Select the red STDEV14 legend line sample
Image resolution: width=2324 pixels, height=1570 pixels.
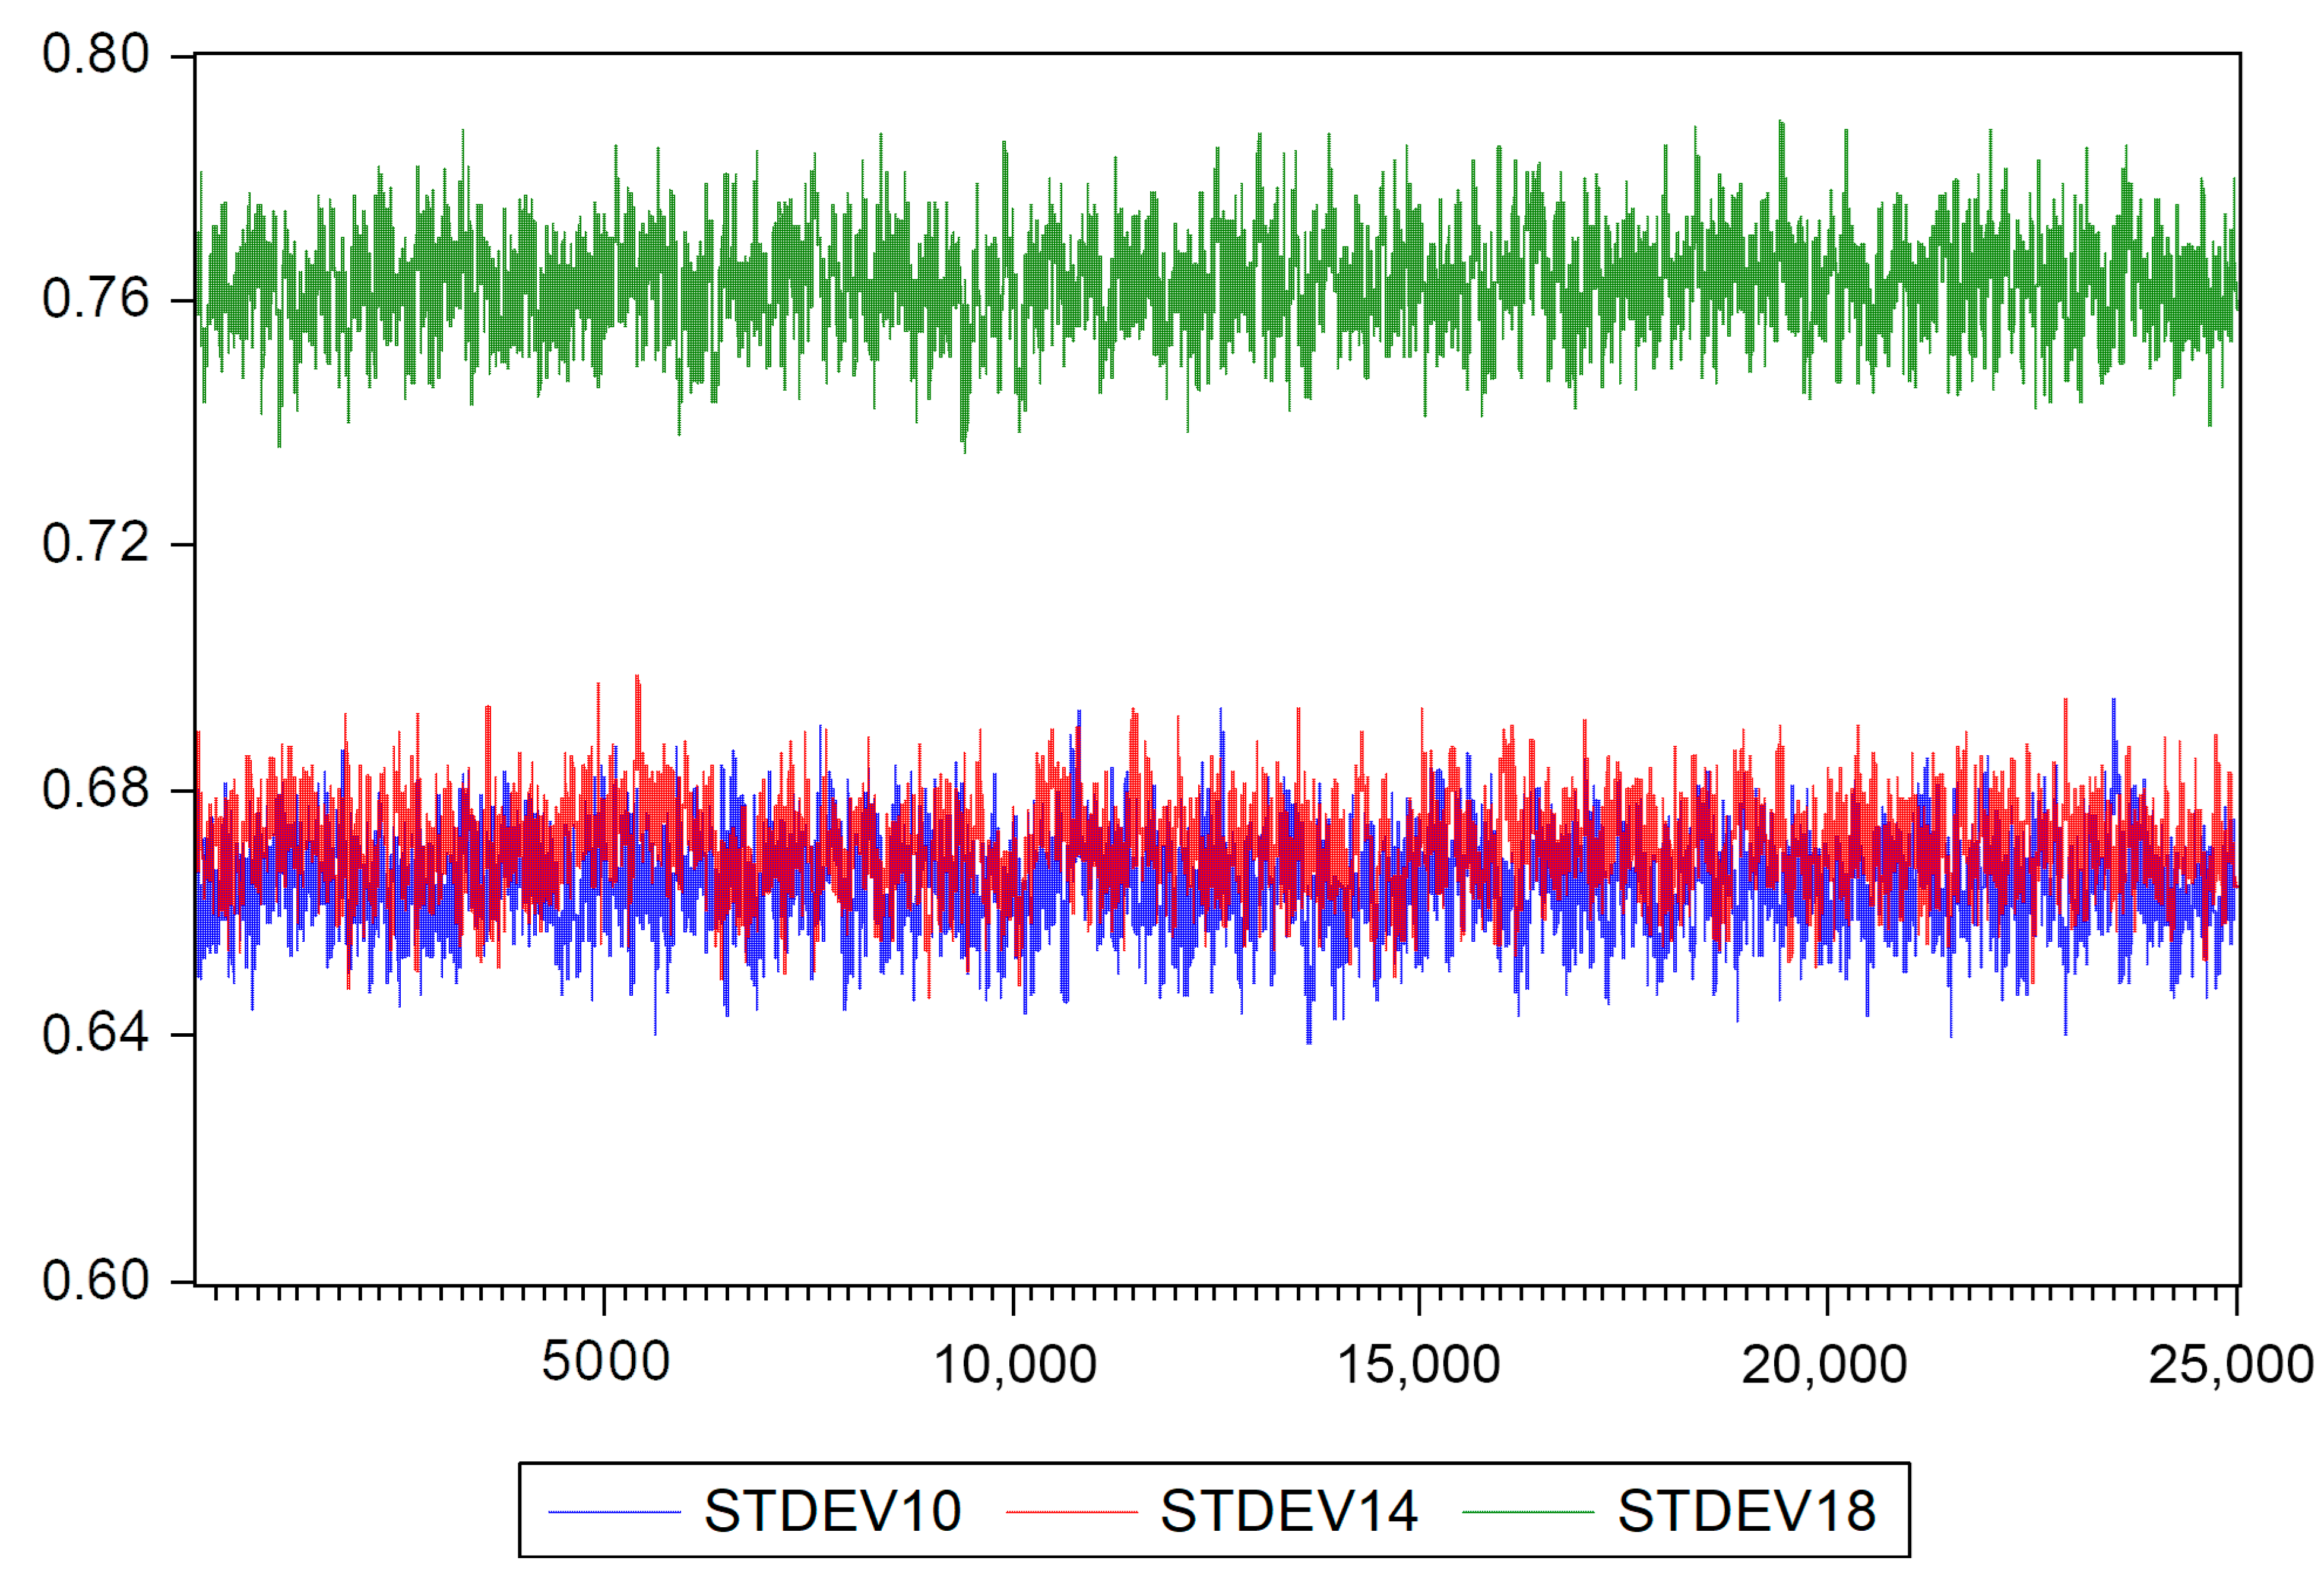click(1071, 1512)
